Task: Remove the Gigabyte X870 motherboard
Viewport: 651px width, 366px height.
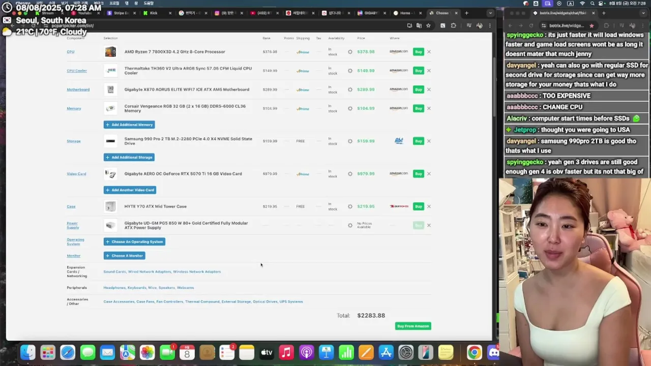Action: click(429, 89)
